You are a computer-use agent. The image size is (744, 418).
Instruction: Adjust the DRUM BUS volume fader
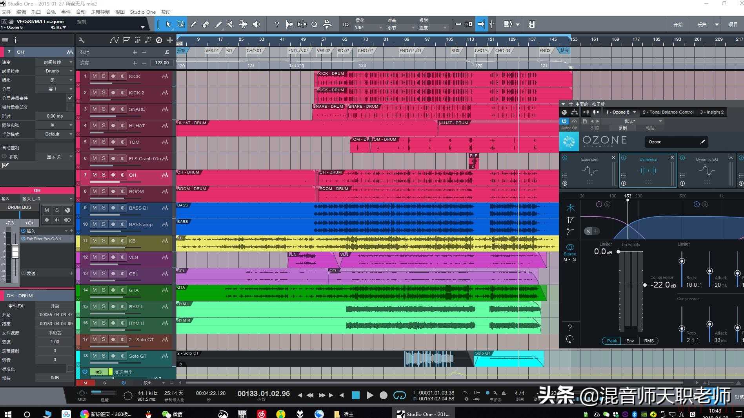pyautogui.click(x=15, y=252)
